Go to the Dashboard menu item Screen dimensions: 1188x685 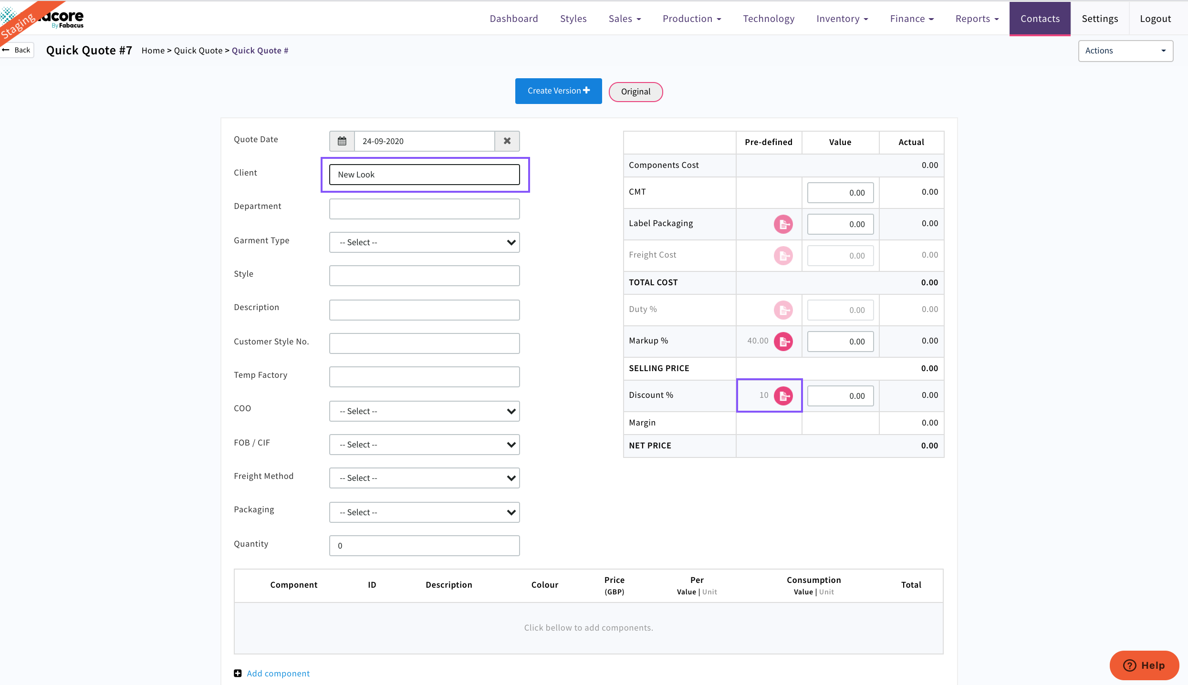pyautogui.click(x=513, y=19)
